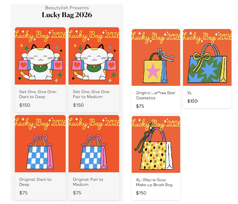Click the $75 price under Original: Fair to Medium

(x=77, y=193)
